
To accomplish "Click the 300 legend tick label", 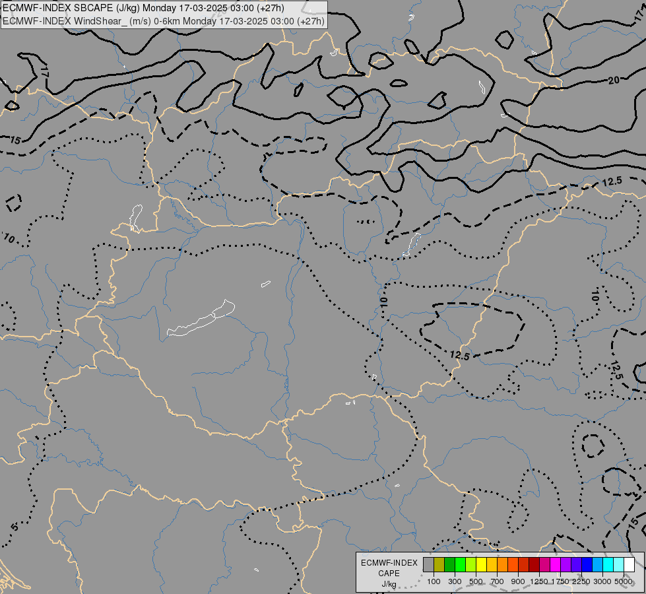I will click(455, 581).
